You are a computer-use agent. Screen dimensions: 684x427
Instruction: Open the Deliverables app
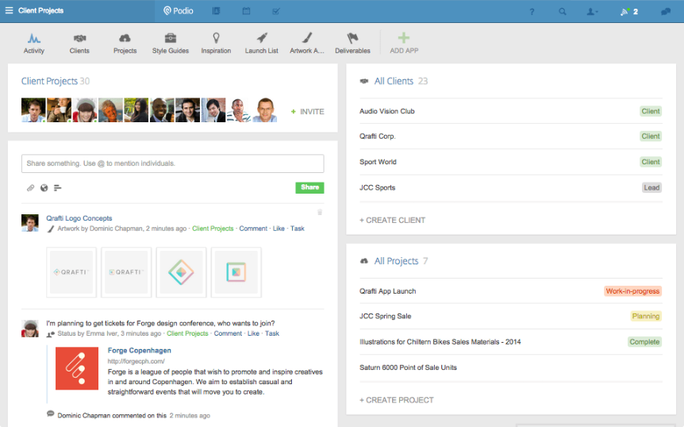(352, 44)
